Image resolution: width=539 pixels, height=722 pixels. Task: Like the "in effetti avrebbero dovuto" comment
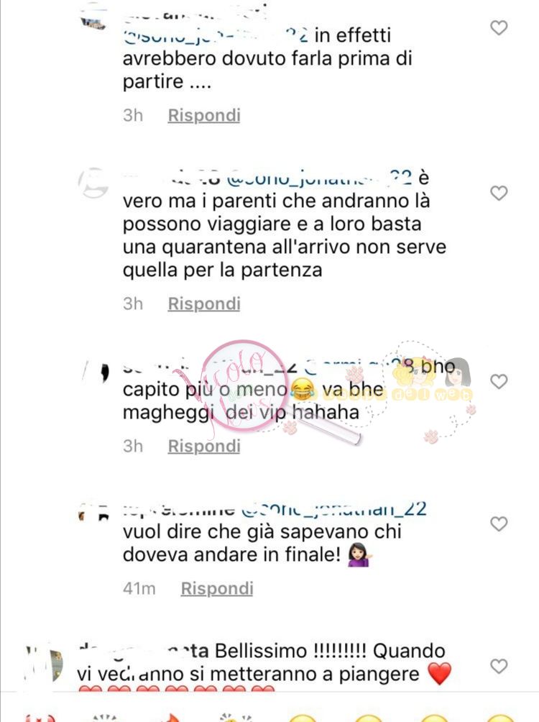[499, 28]
